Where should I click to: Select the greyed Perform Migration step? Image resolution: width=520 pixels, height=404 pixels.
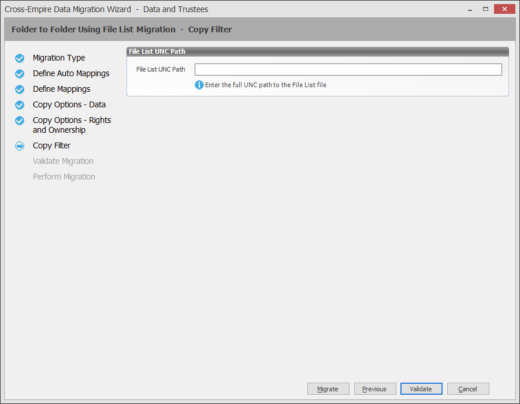pyautogui.click(x=64, y=177)
